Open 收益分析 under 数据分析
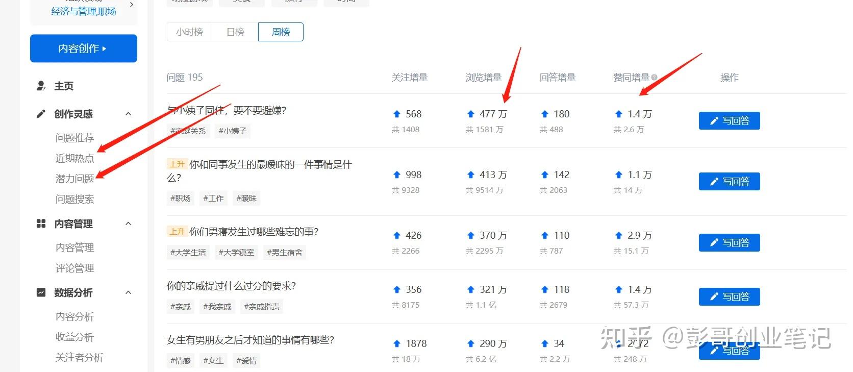Image resolution: width=853 pixels, height=372 pixels. pyautogui.click(x=74, y=337)
